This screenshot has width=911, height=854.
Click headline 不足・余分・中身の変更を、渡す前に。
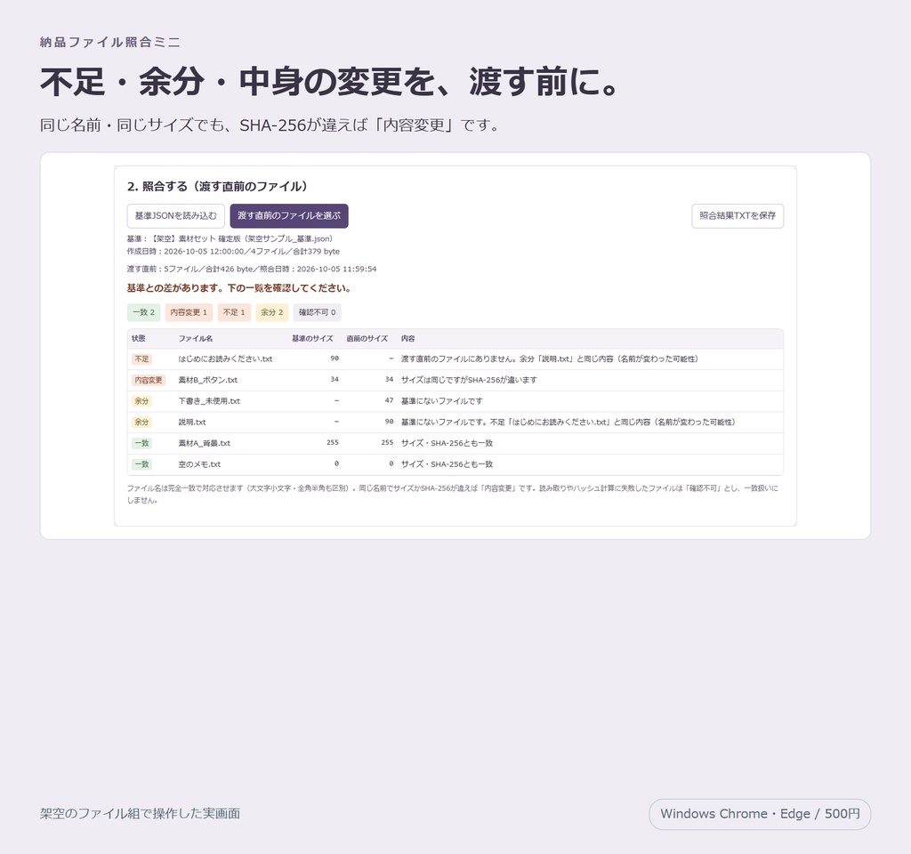pos(329,81)
